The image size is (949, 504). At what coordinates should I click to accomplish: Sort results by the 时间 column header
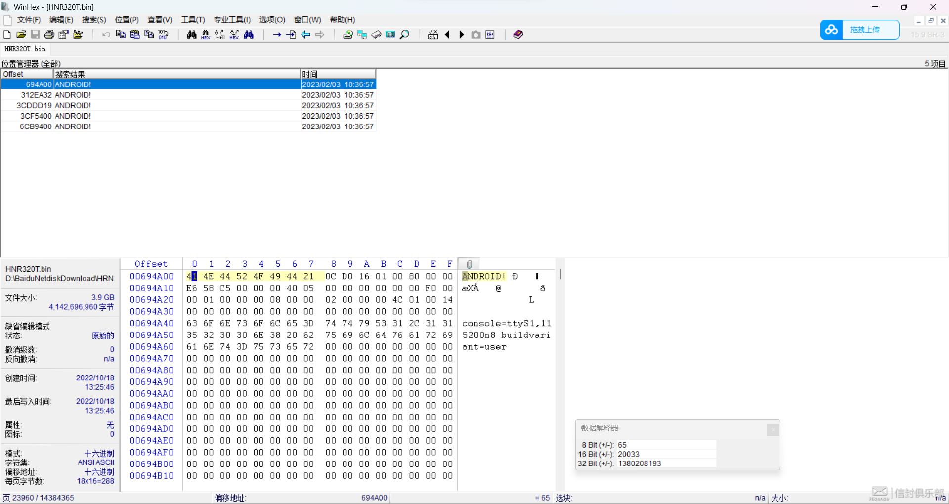pyautogui.click(x=338, y=74)
